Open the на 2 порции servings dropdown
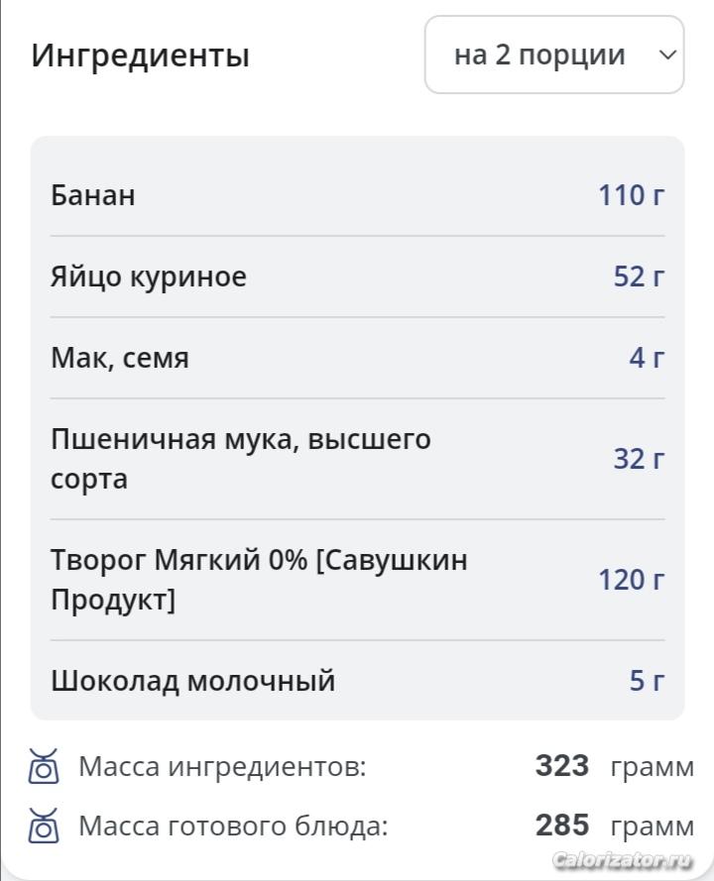Viewport: 714px width, 881px height. pos(540,55)
